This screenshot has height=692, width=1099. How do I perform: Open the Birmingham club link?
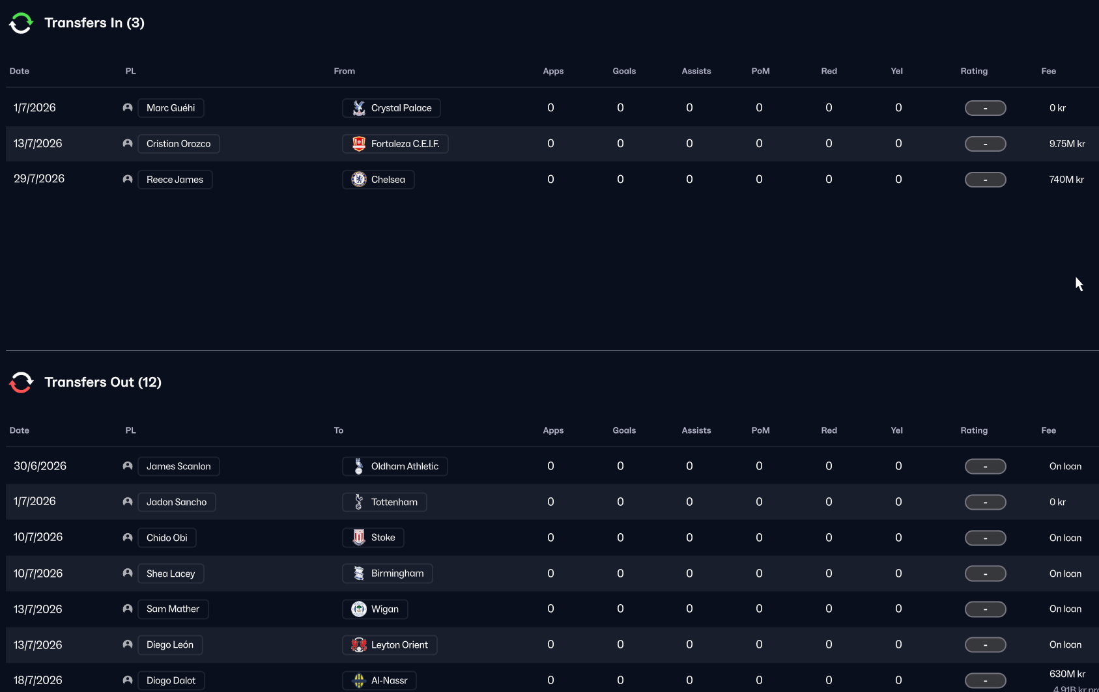(x=397, y=574)
